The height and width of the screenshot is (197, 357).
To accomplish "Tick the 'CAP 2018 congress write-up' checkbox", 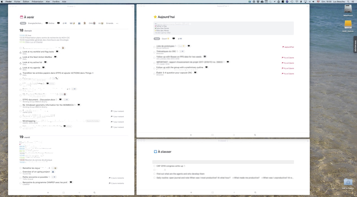I will 154,166.
